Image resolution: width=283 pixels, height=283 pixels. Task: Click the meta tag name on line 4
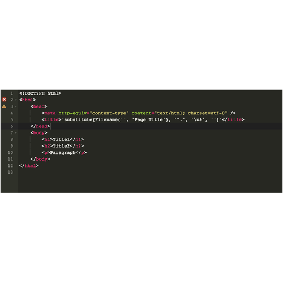pyautogui.click(x=50, y=113)
